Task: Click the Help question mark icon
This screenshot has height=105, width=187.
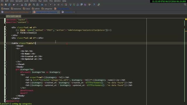Action: pos(94,5)
